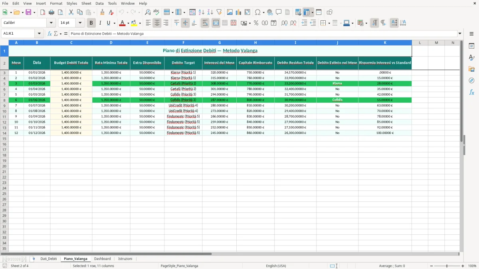
Task: Toggle center vertically alignment
Action: [x=185, y=23]
